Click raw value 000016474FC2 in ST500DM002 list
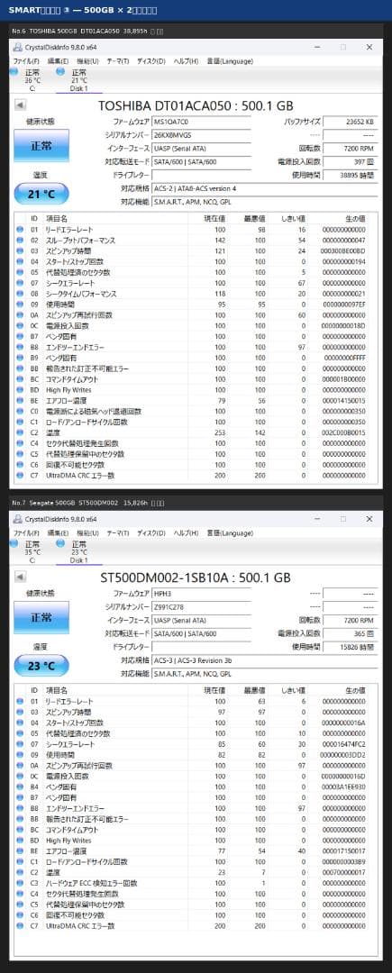 [343, 744]
